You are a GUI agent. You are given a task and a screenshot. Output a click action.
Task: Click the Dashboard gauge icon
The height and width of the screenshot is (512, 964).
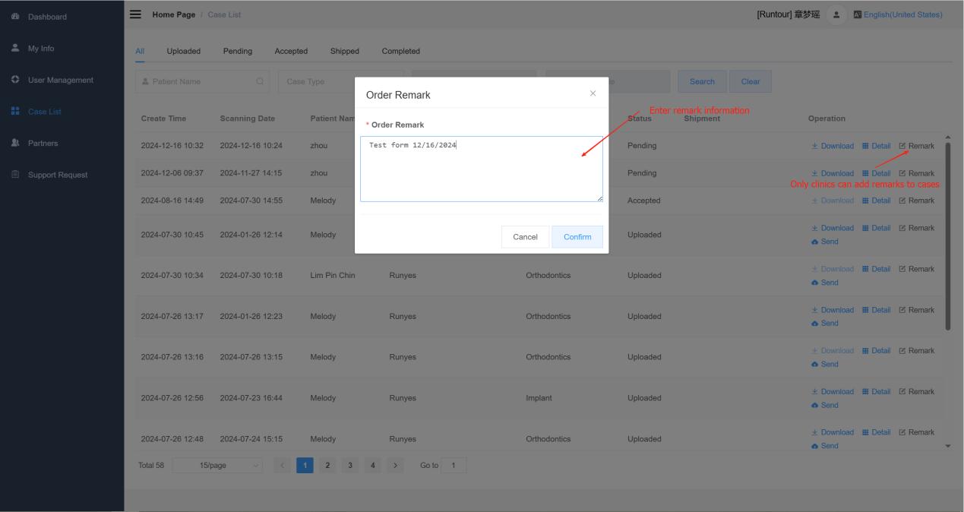[x=15, y=17]
